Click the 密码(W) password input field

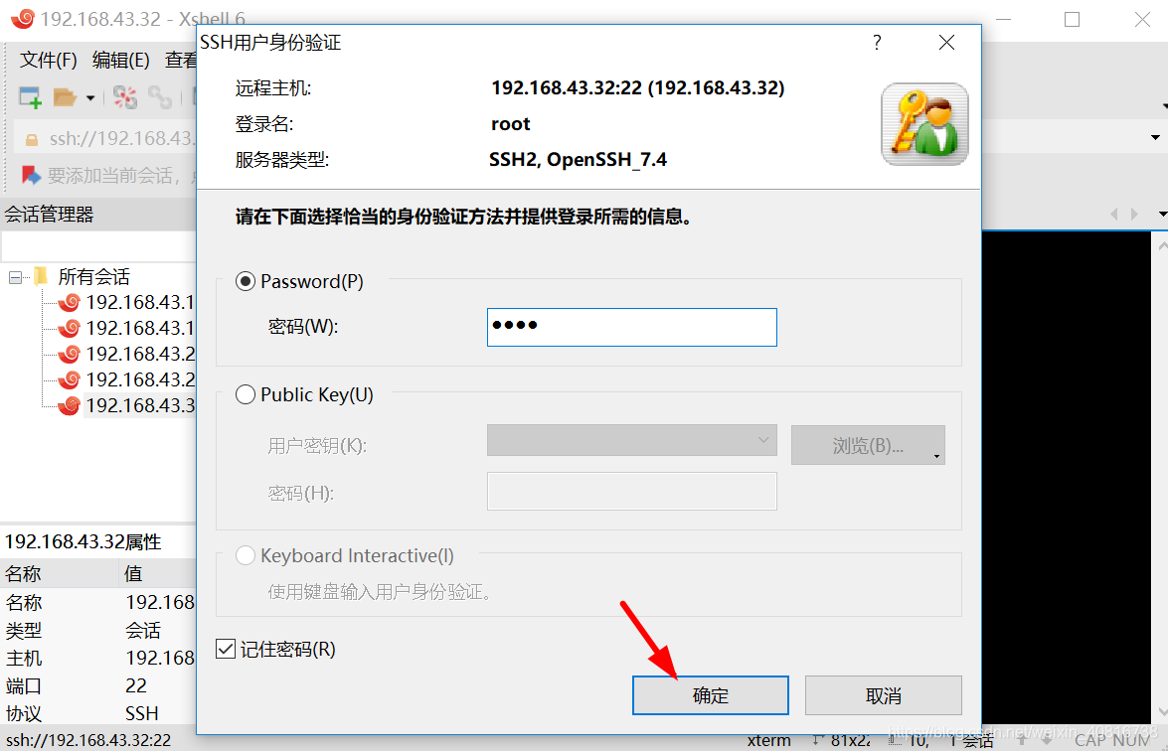pyautogui.click(x=631, y=327)
